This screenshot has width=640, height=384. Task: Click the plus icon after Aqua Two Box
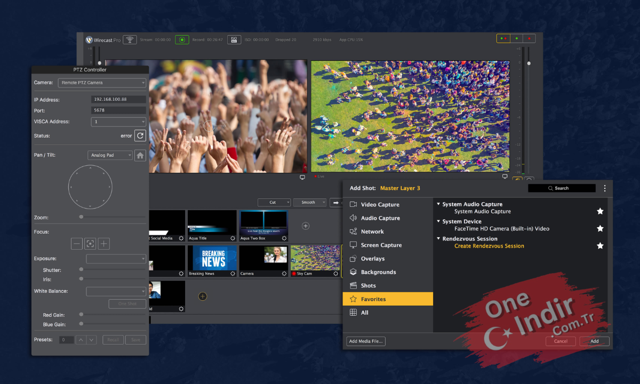coord(306,226)
